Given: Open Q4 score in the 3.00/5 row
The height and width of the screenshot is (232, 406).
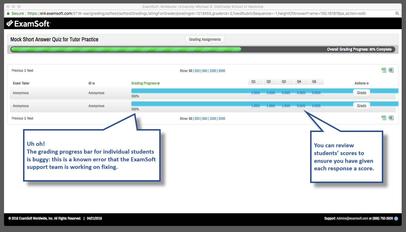Looking at the screenshot, I should [301, 93].
